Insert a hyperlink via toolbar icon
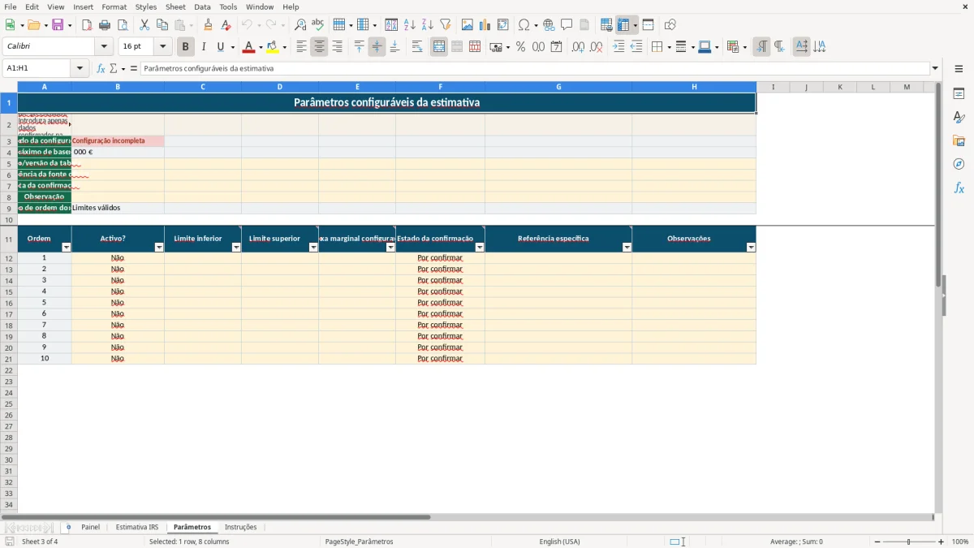The width and height of the screenshot is (974, 548). (x=549, y=25)
